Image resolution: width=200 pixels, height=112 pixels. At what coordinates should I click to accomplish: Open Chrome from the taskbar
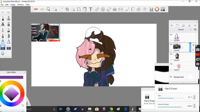pos(111,109)
